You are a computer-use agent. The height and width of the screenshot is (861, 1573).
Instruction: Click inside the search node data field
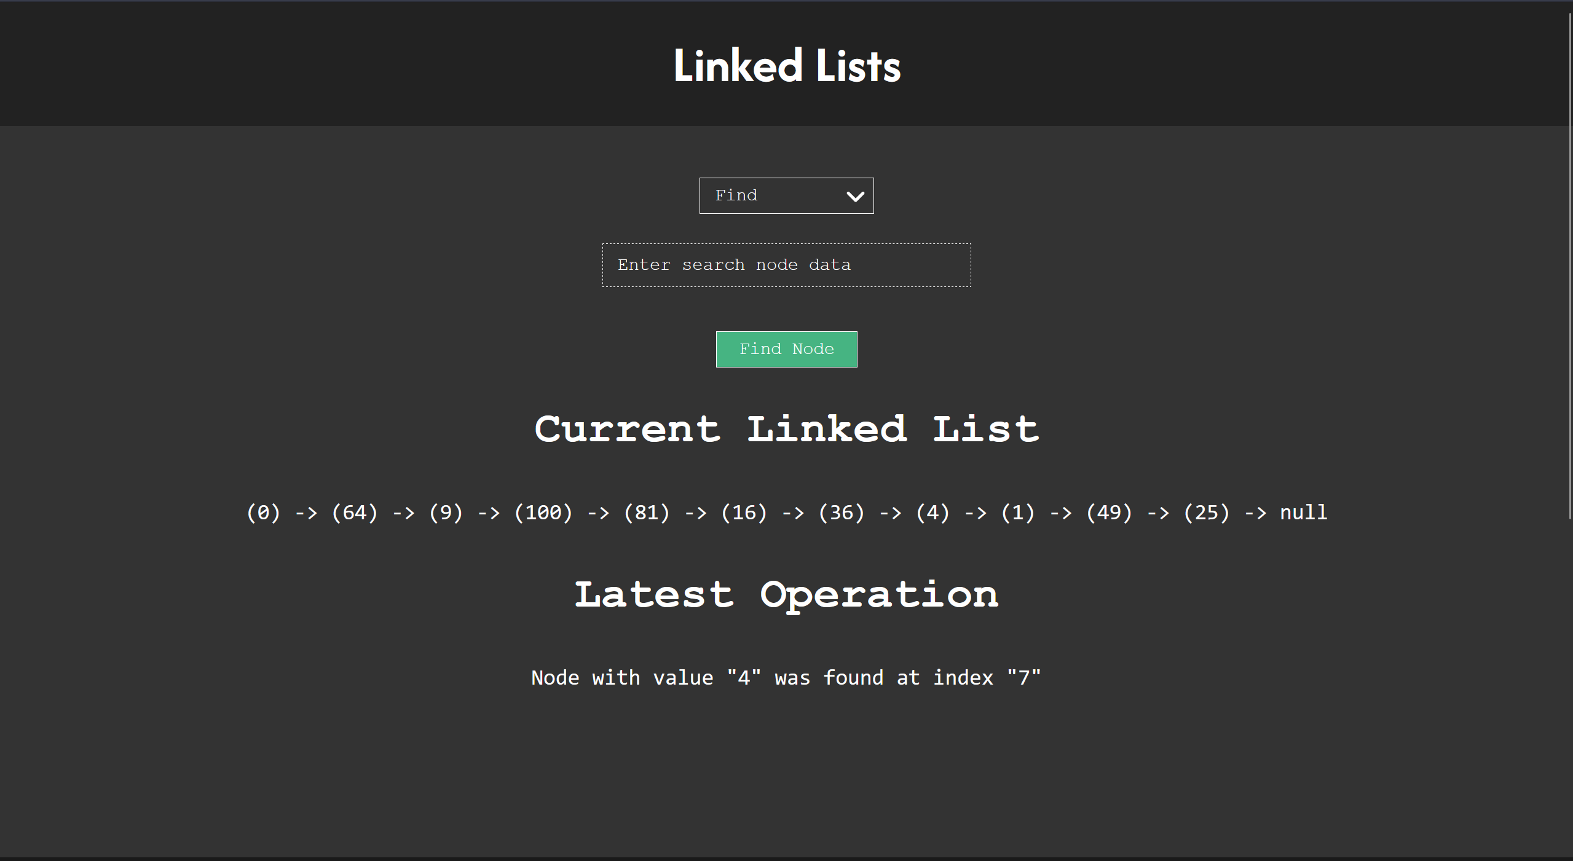click(x=786, y=264)
